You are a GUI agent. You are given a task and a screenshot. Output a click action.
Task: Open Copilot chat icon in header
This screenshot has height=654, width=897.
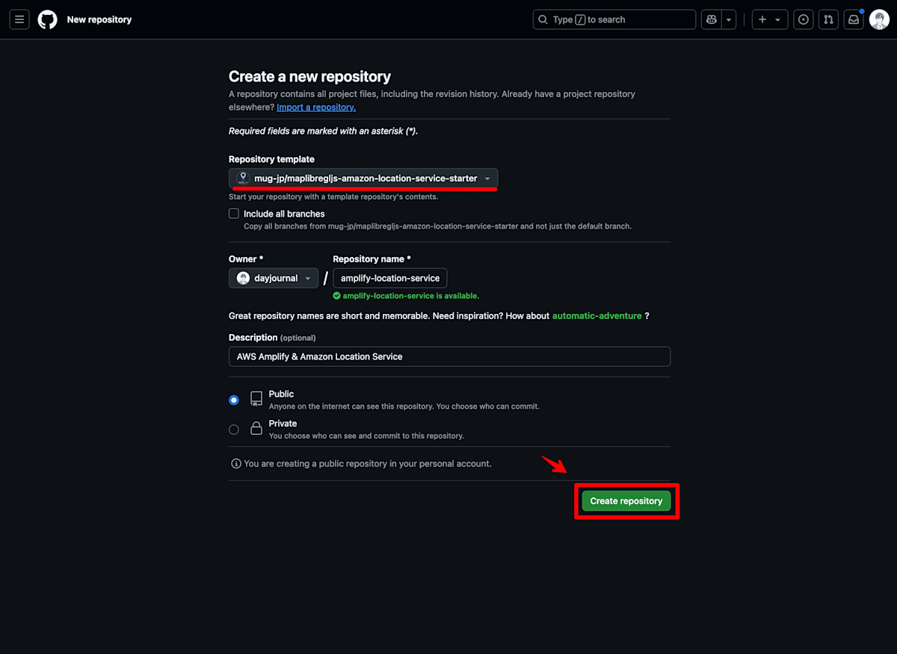click(712, 19)
